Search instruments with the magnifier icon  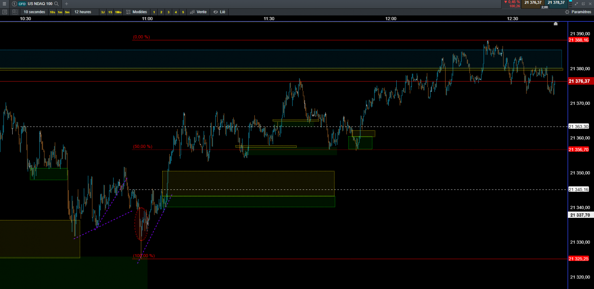(56, 4)
